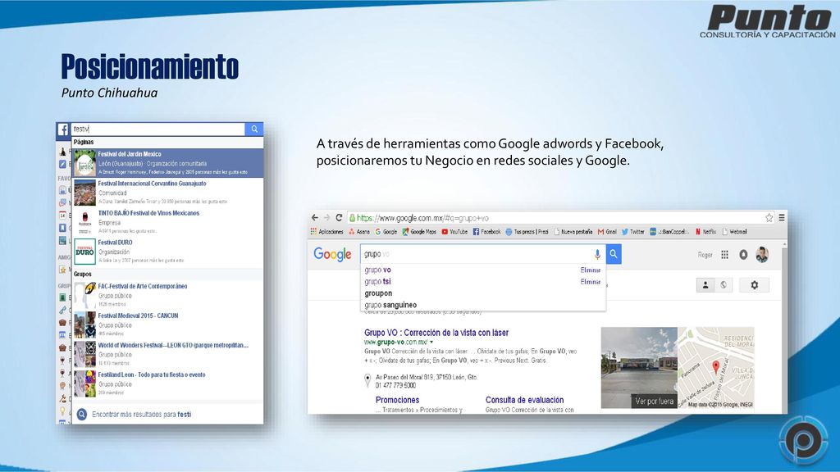Open the Webmail bookmark
Image resolution: width=840 pixels, height=472 pixels.
(734, 232)
